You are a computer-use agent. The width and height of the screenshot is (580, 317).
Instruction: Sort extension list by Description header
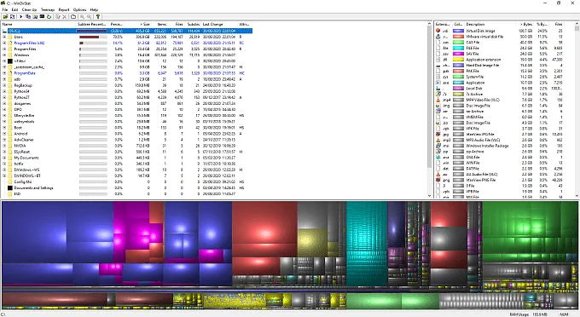[490, 24]
